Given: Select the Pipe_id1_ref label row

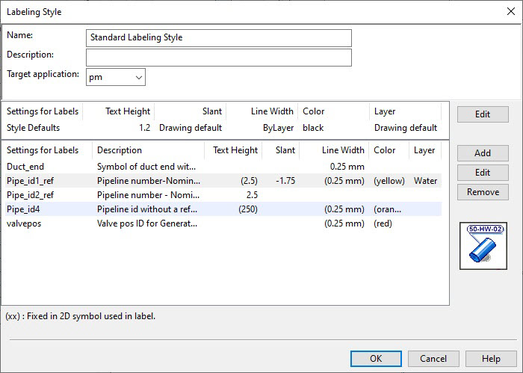Looking at the screenshot, I should click(x=223, y=180).
